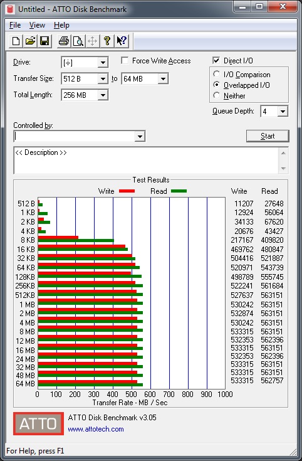Choose the Neither radio option
Screen dimensions: 302x461
pyautogui.click(x=217, y=95)
